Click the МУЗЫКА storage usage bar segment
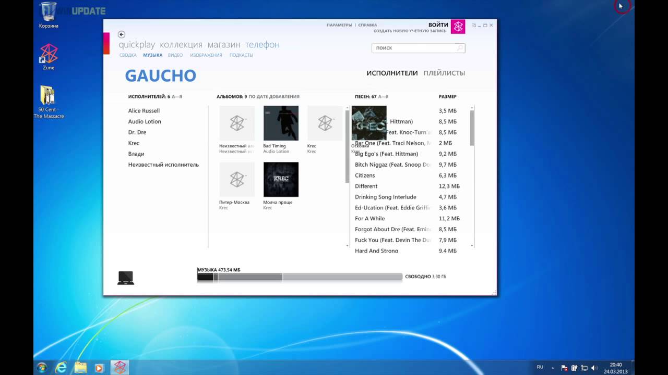 tap(205, 277)
